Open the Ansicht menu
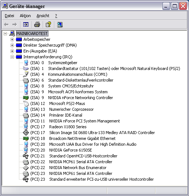This screenshot has width=189, height=196. [43, 16]
